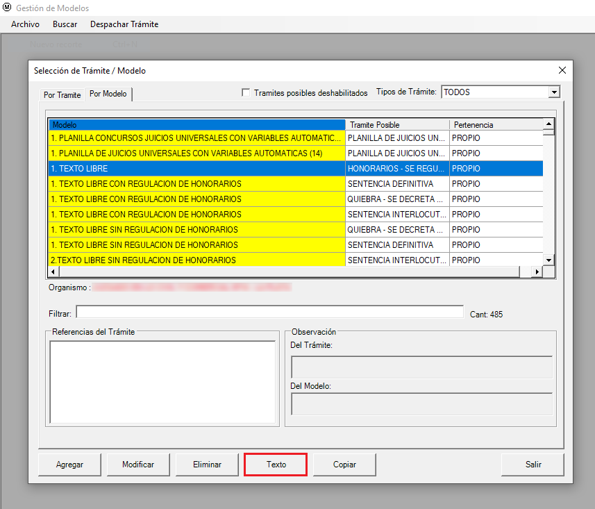Click the Del Modelo observation field

(x=421, y=404)
